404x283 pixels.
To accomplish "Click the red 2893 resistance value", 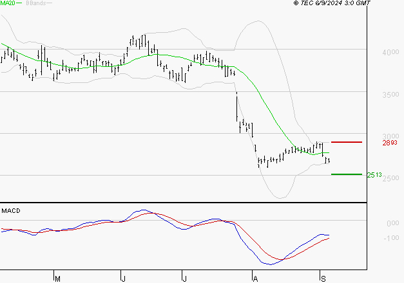I will pyautogui.click(x=390, y=143).
